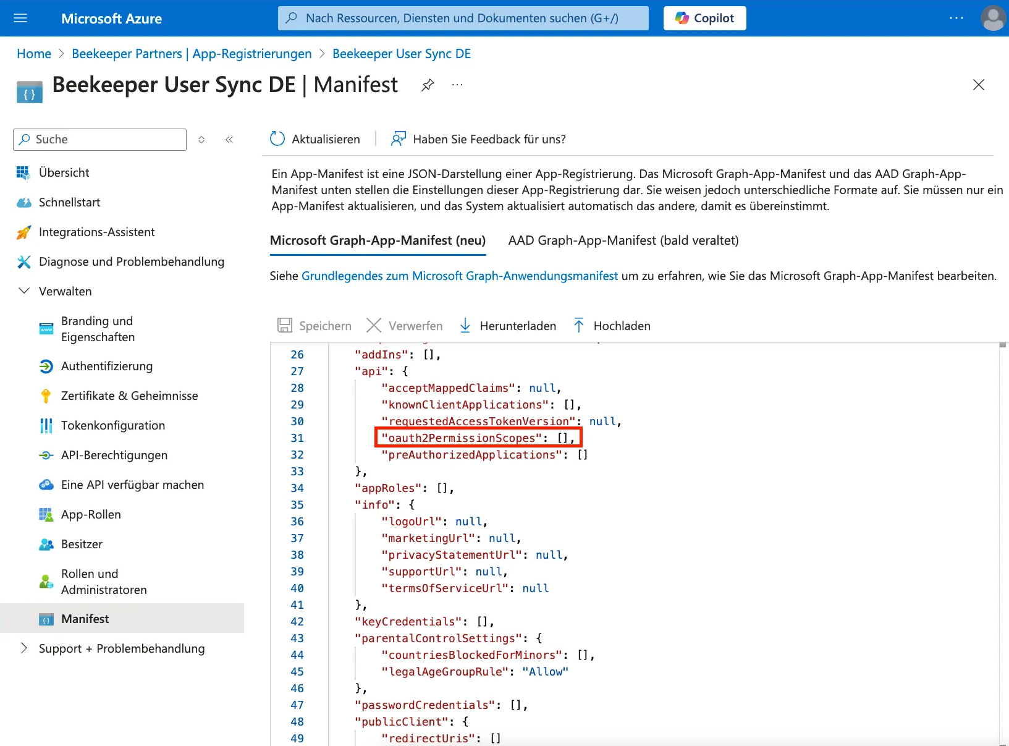Click Speichern to save the manifest
The image size is (1009, 746).
click(x=315, y=326)
